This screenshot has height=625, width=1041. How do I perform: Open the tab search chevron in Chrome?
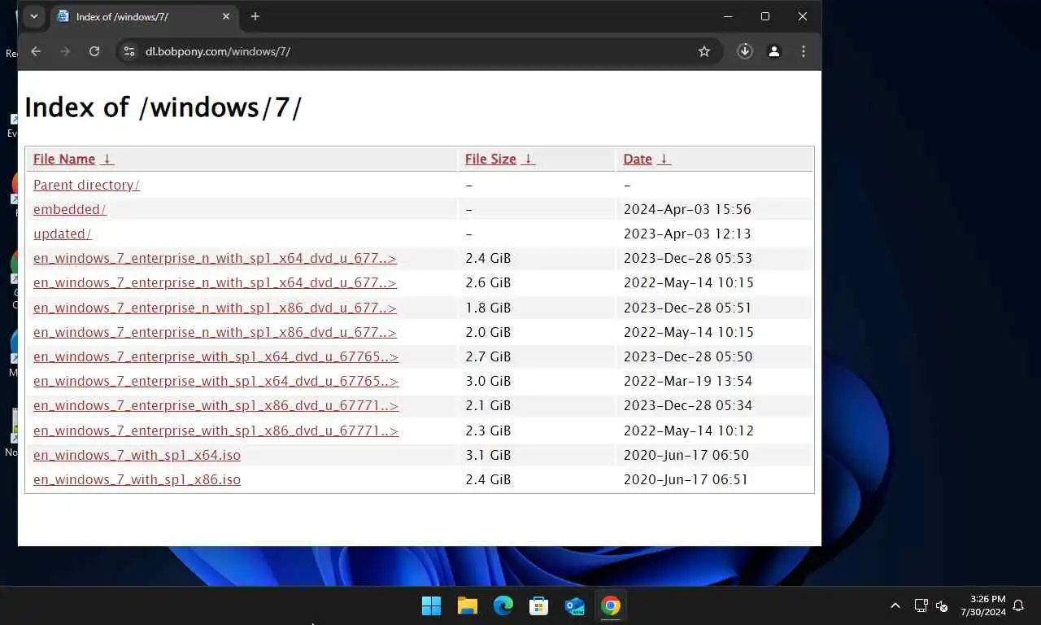coord(33,16)
